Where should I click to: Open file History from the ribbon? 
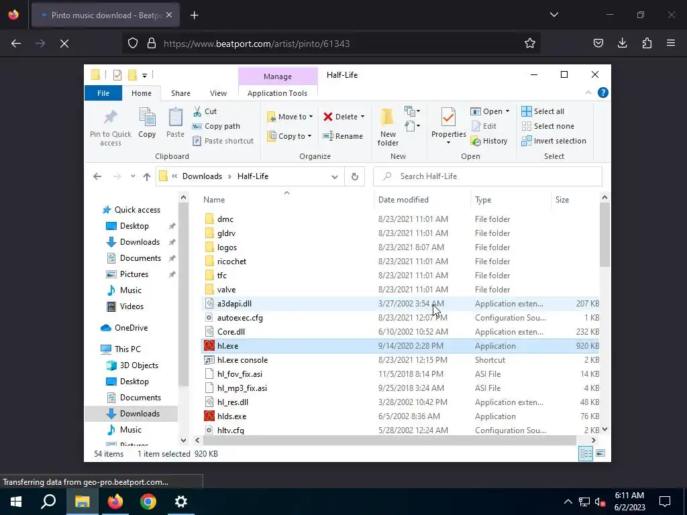click(489, 141)
